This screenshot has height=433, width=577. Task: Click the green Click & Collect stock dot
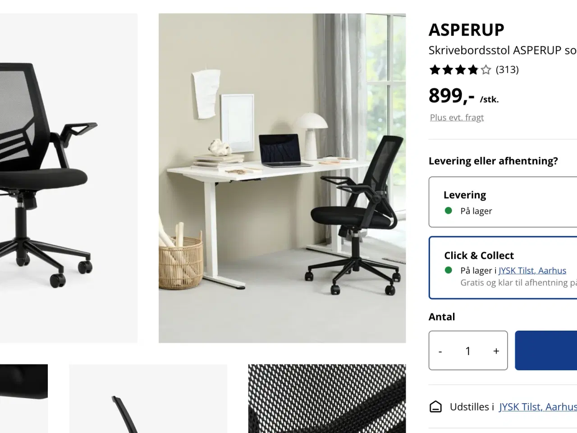click(449, 270)
